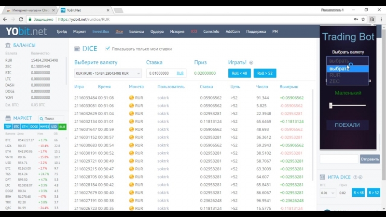Click the green lock secure icon
This screenshot has height=217, width=386.
point(30,19)
